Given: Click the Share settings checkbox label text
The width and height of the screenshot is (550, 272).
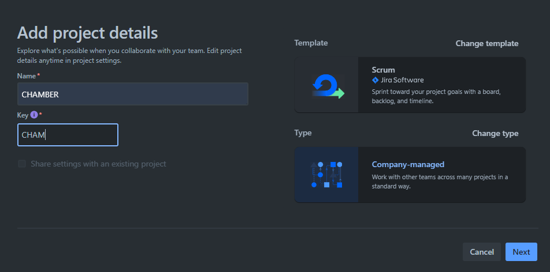Looking at the screenshot, I should click(98, 164).
